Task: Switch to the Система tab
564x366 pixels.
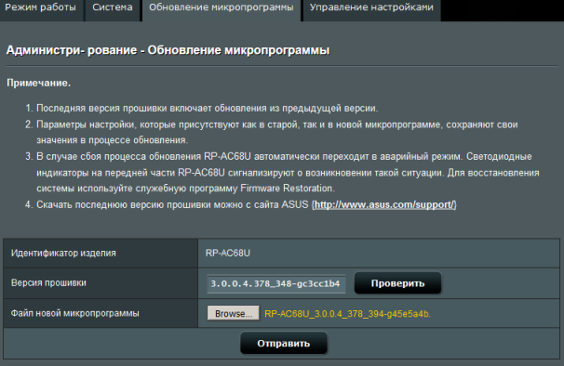Action: [113, 8]
